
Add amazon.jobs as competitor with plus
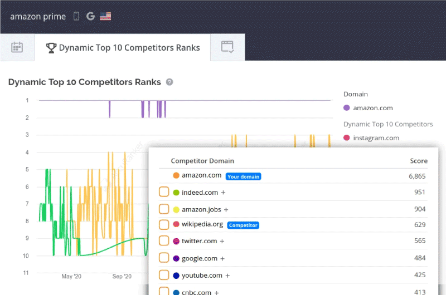226,210
